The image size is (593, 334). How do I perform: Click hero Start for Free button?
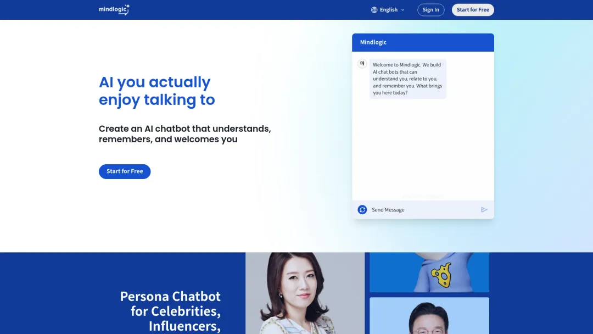tap(125, 171)
